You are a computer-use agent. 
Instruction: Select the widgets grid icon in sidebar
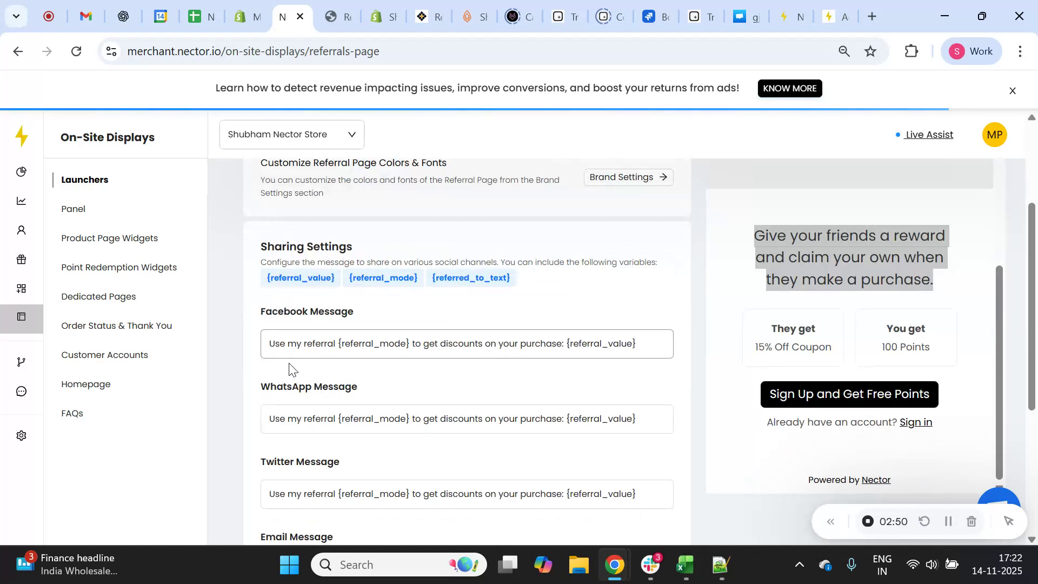point(21,288)
